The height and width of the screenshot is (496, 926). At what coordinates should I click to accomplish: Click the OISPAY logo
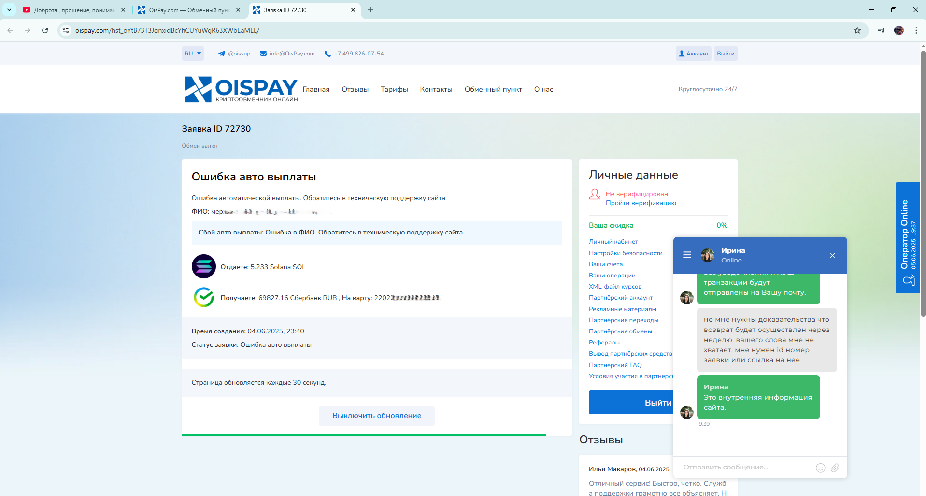[241, 89]
